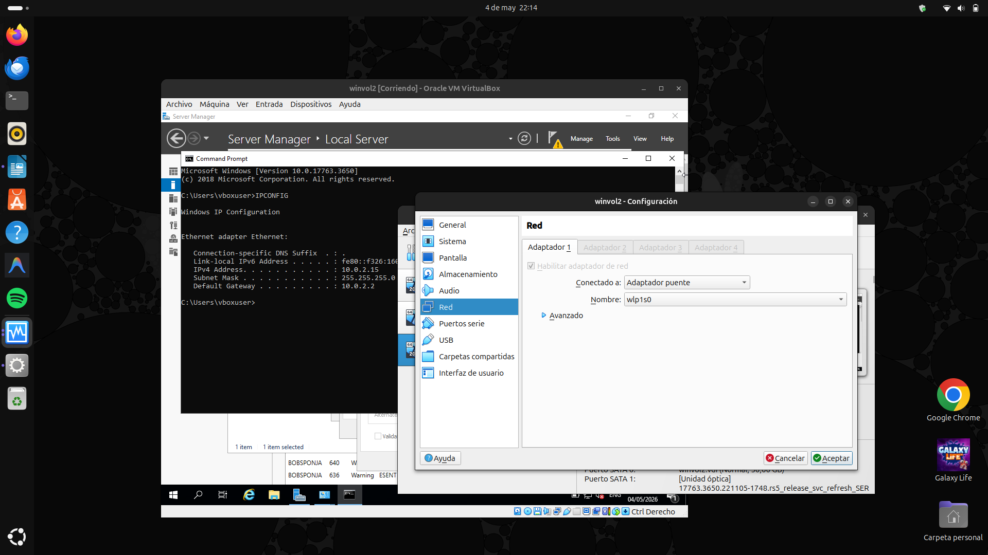Open Interfaz de usuario settings category
The image size is (988, 555).
pos(469,373)
